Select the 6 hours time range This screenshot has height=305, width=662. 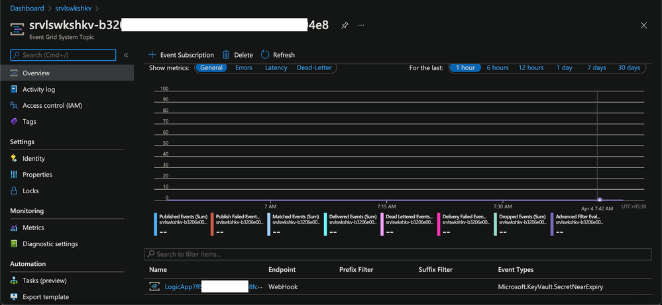point(498,68)
